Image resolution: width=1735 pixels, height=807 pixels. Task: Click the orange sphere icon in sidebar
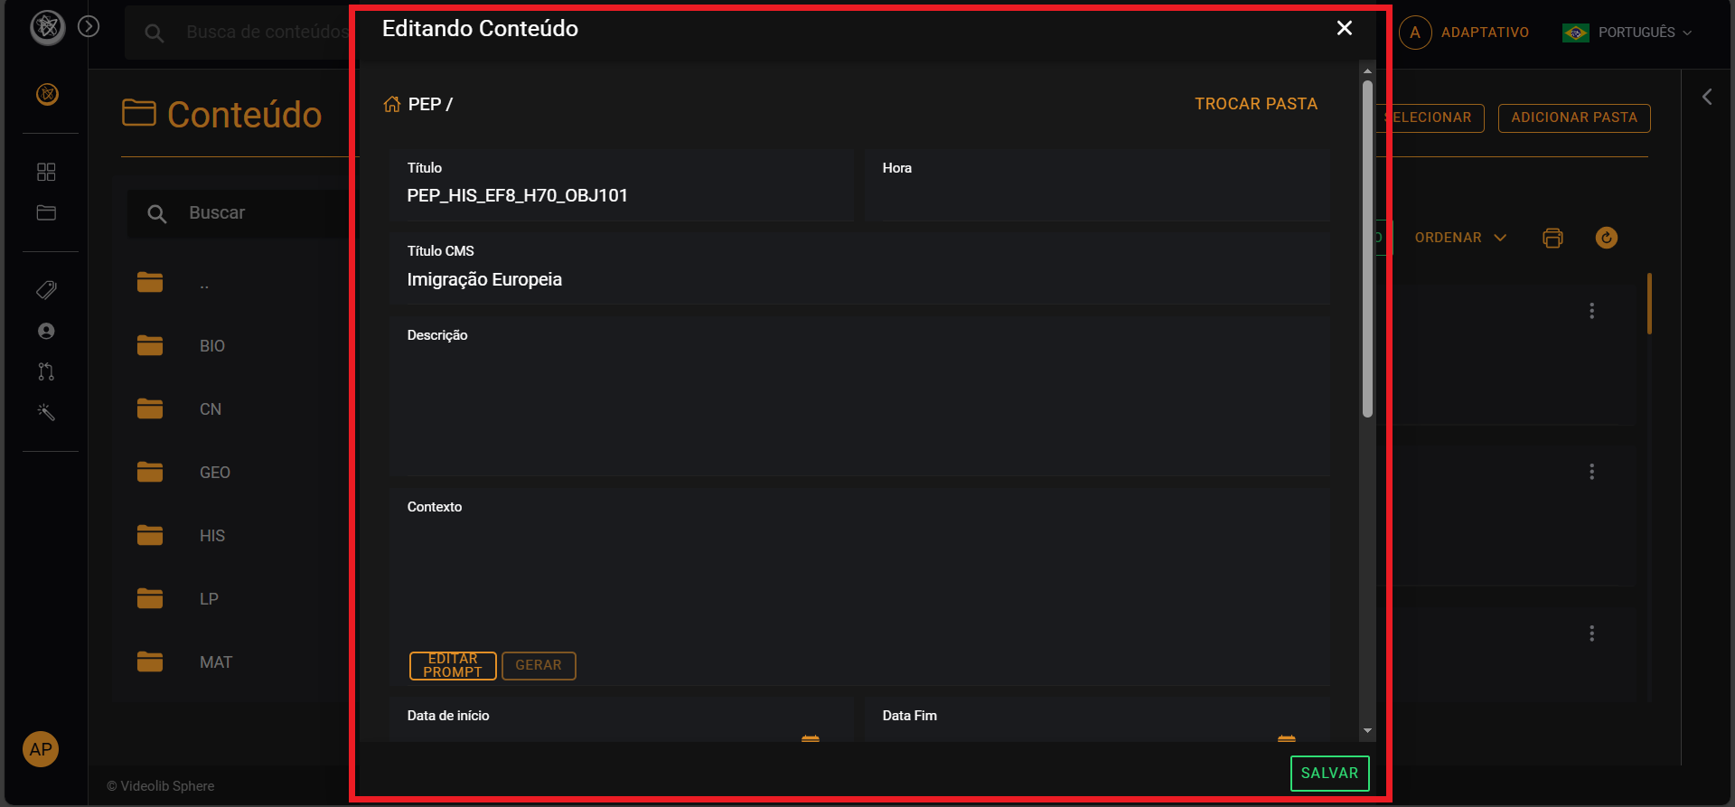tap(47, 94)
